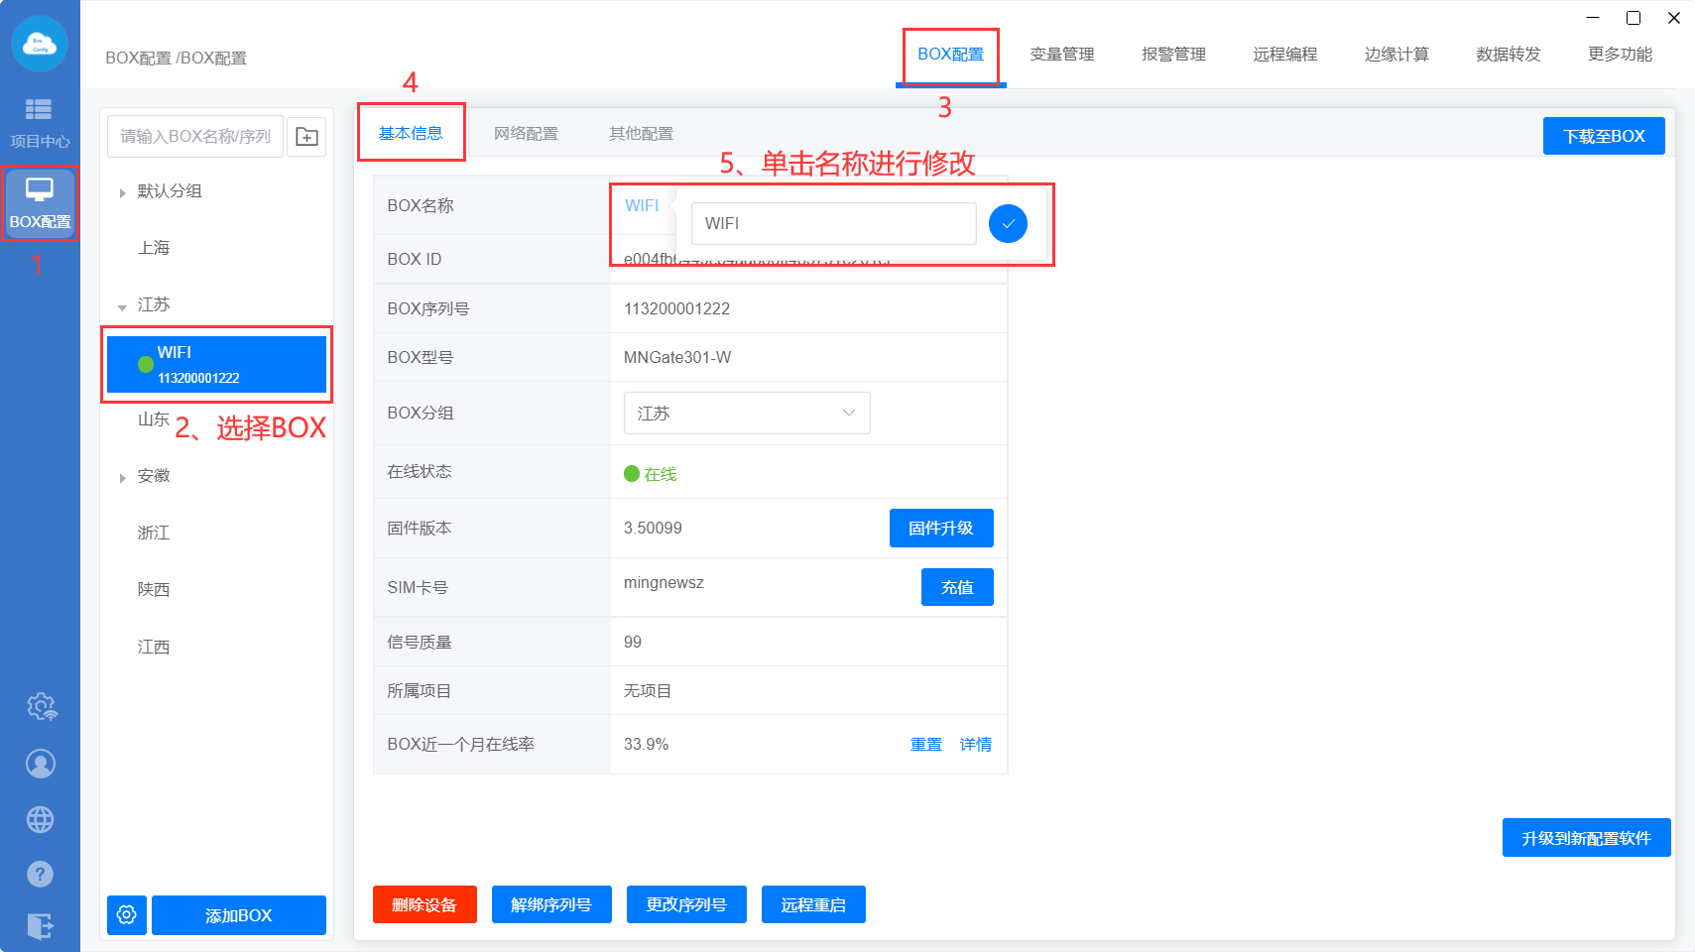The width and height of the screenshot is (1695, 952).
Task: Switch to the 网络配置 tab
Action: [x=526, y=134]
